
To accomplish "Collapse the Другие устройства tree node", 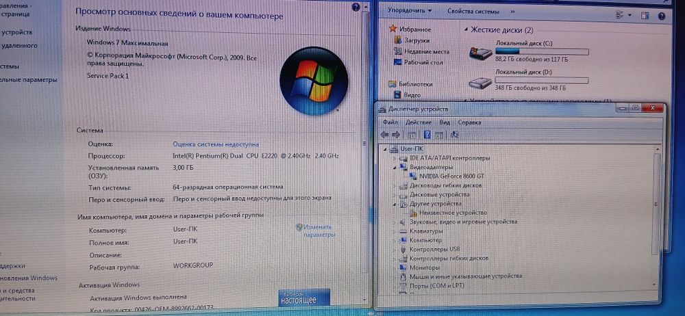I will (x=395, y=204).
